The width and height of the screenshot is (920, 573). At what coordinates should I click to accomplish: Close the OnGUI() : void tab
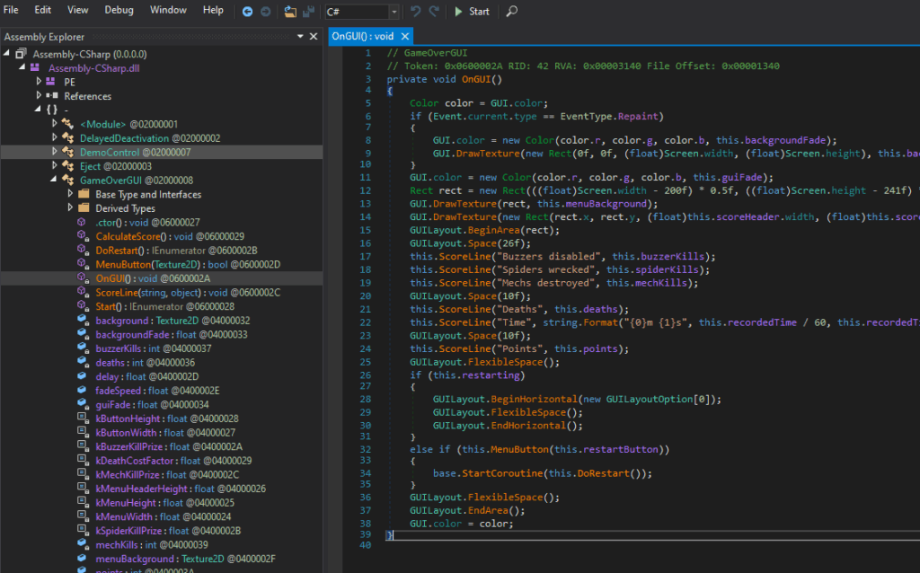(x=404, y=37)
